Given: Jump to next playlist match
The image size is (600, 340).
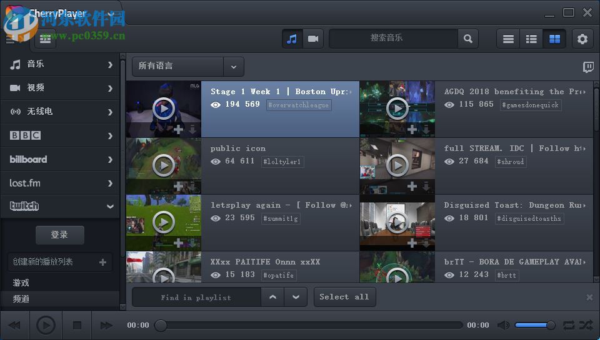Looking at the screenshot, I should (296, 297).
